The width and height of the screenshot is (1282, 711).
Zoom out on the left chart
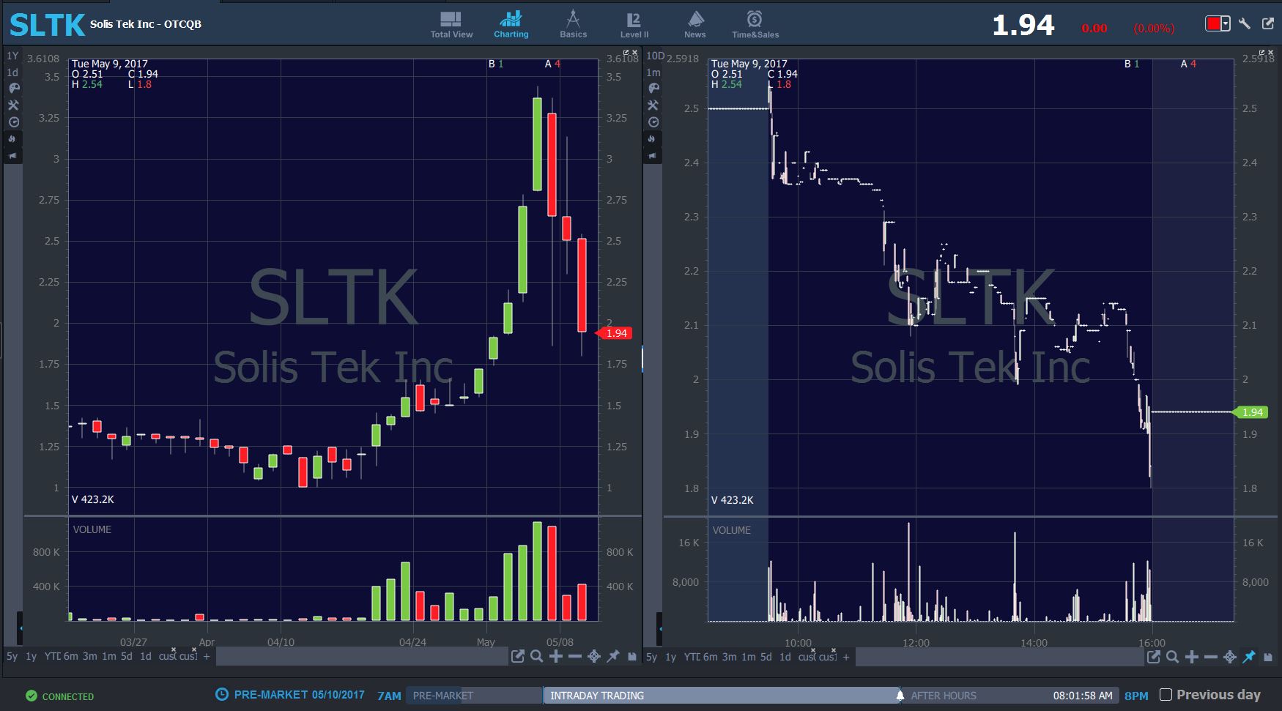[575, 656]
